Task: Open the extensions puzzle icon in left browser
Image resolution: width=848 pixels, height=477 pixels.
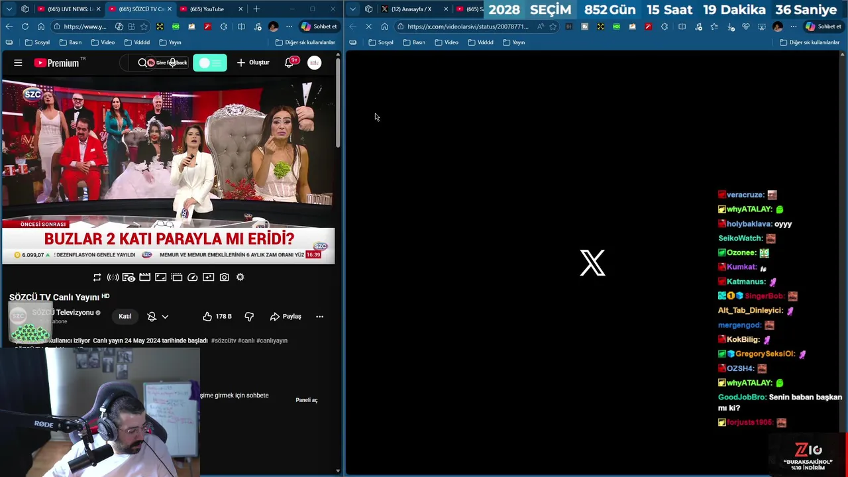Action: pos(223,26)
